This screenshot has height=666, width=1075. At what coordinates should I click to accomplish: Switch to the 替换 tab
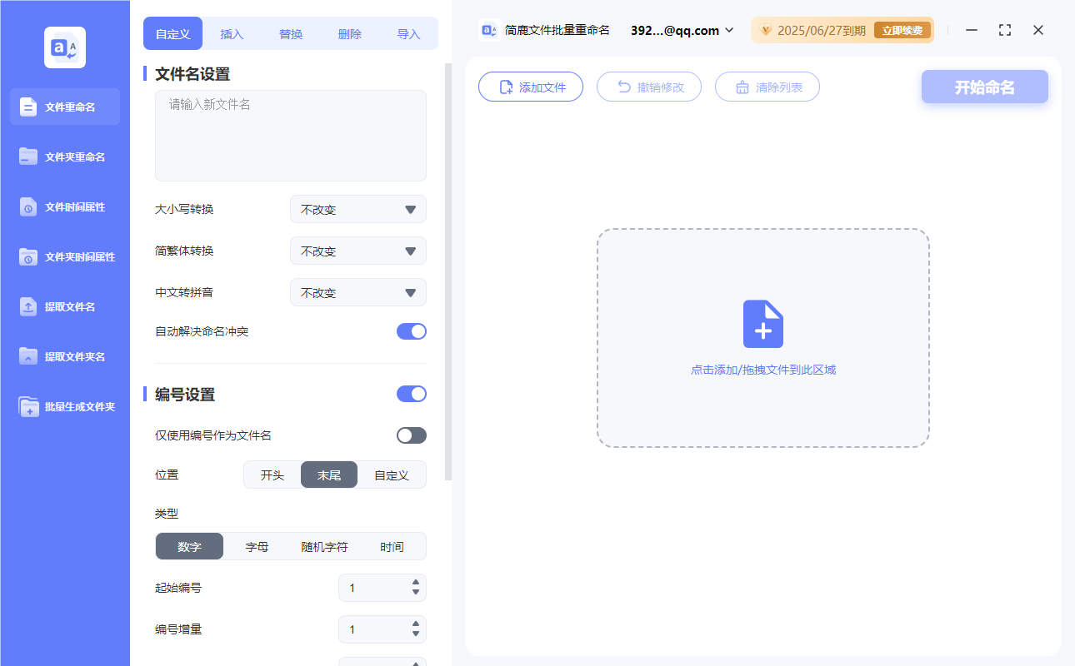[x=290, y=33]
